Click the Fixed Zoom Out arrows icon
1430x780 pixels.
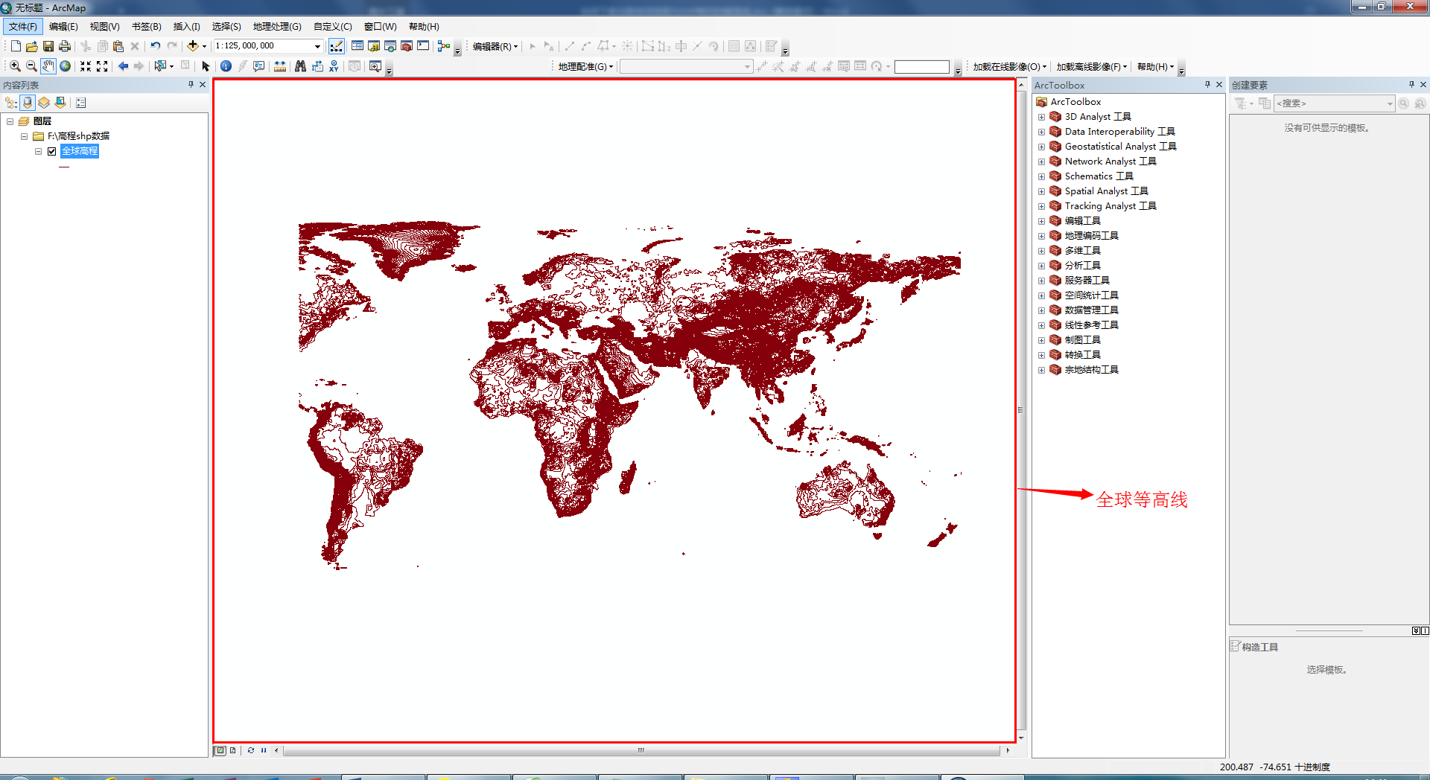[102, 66]
